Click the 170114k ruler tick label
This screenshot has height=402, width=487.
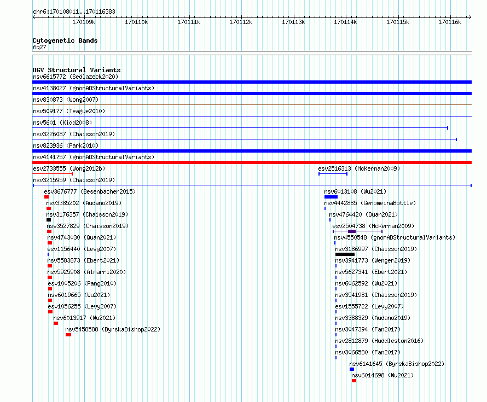tap(345, 22)
